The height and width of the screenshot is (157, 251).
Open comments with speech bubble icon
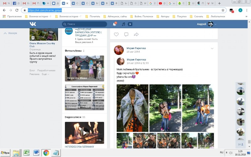pos(126,34)
